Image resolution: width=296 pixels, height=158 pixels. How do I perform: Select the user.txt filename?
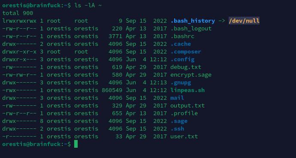pos(184,136)
